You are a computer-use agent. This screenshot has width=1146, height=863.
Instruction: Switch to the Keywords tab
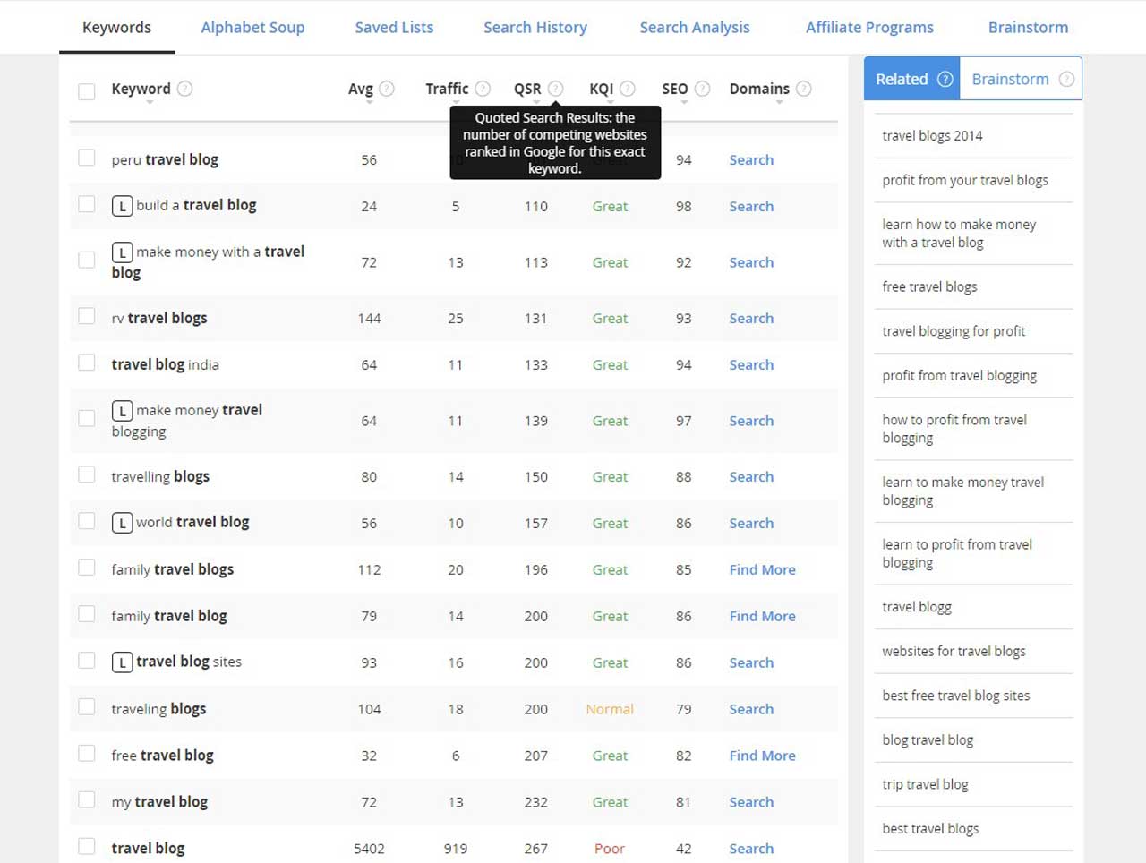pyautogui.click(x=116, y=28)
